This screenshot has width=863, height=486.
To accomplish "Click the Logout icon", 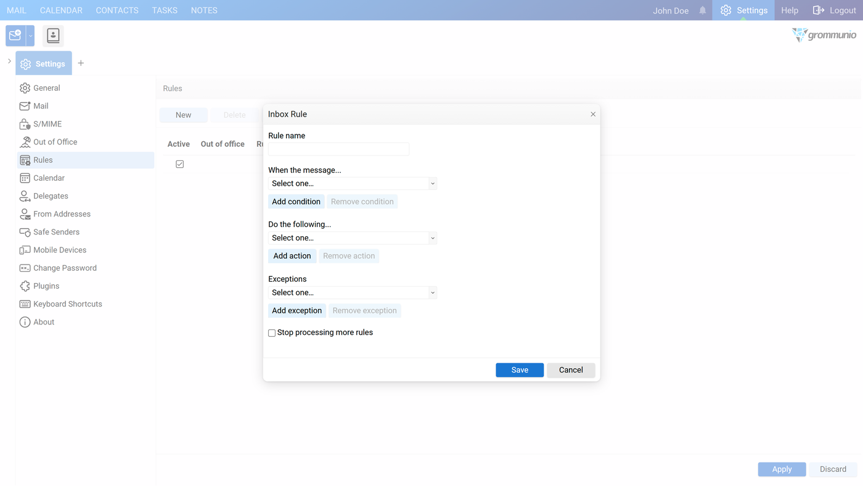I will click(x=819, y=10).
